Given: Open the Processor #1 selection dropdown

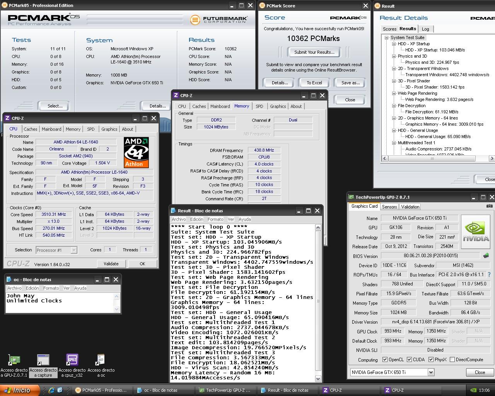Looking at the screenshot, I should tap(74, 250).
